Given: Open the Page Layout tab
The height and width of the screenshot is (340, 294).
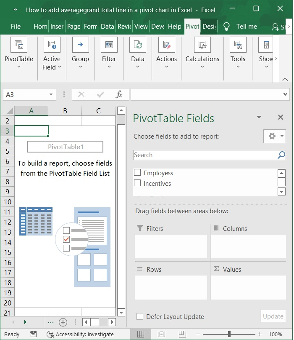Looking at the screenshot, I should pos(74,27).
